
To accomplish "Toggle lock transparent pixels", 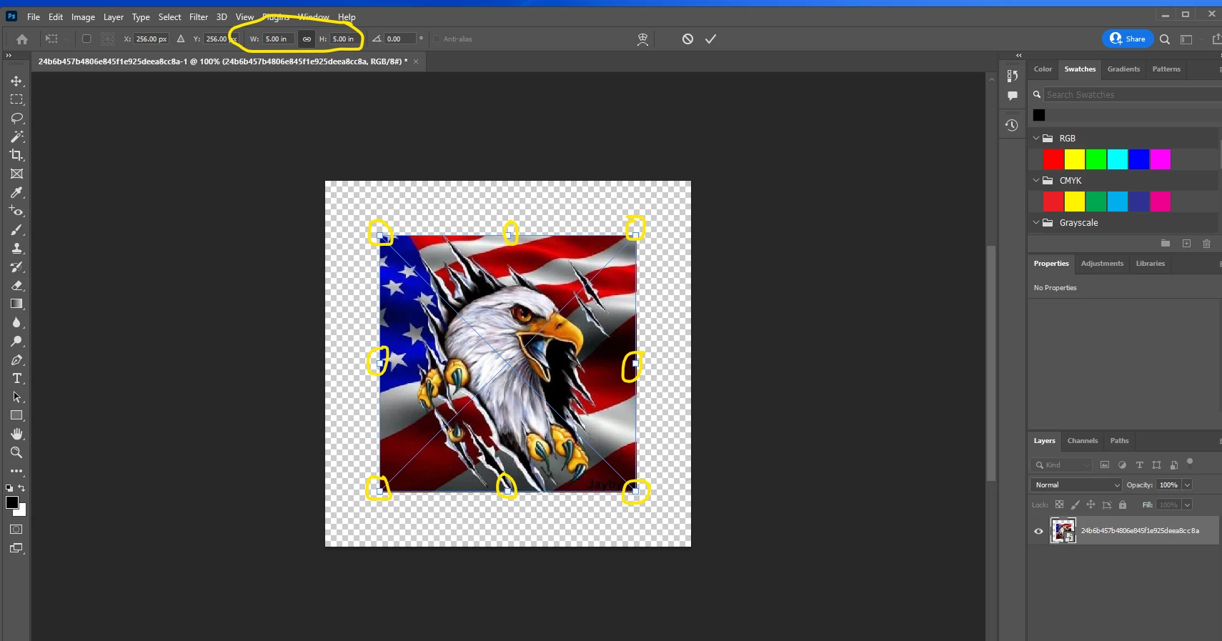I will pos(1059,505).
